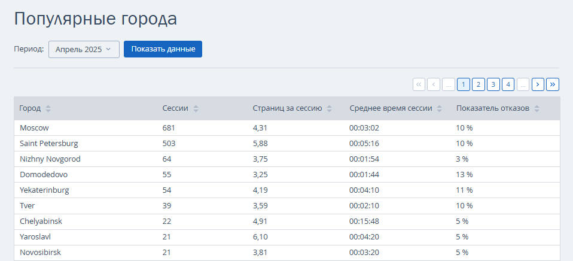
Task: Sort table by Сессии column icon
Action: pyautogui.click(x=196, y=108)
